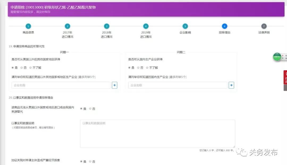Image resolution: width=287 pixels, height=165 pixels.
Task: Click 企业名称 field under 问题二
Action: coord(178,85)
